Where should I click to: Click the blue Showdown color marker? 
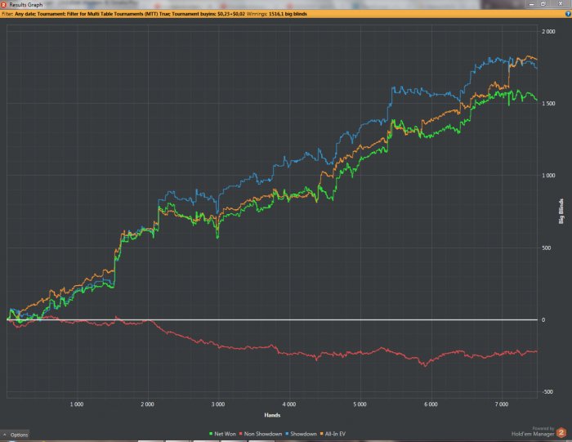[x=287, y=434]
